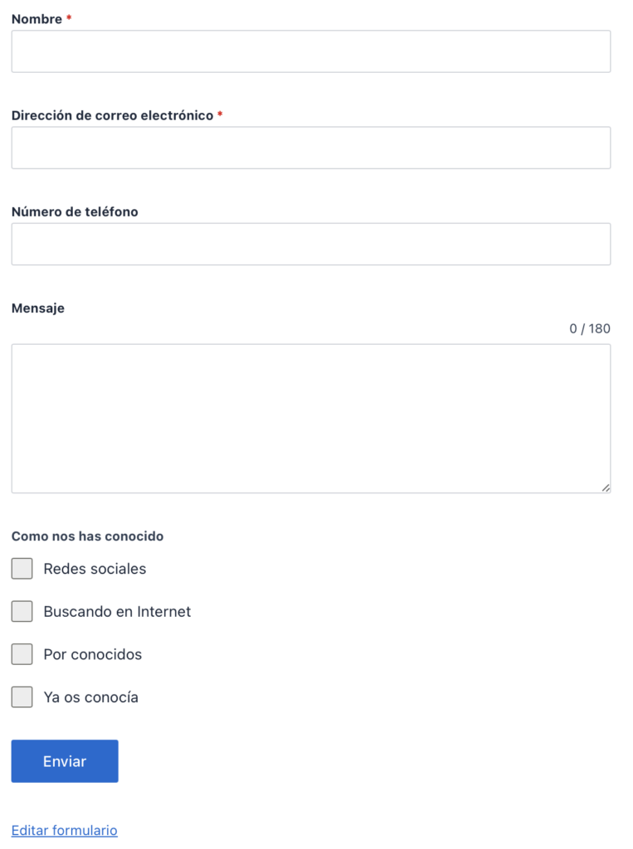Image resolution: width=633 pixels, height=849 pixels.
Task: Click the Nombre text input field
Action: point(311,51)
